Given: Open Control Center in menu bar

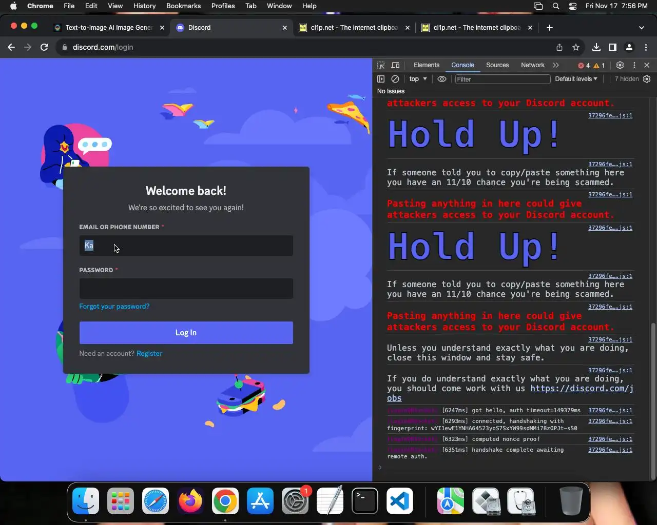Looking at the screenshot, I should 573,6.
